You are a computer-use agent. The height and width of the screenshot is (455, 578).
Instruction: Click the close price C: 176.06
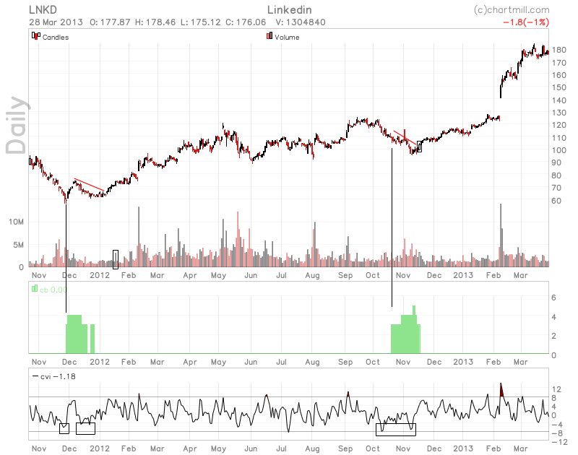[246, 22]
